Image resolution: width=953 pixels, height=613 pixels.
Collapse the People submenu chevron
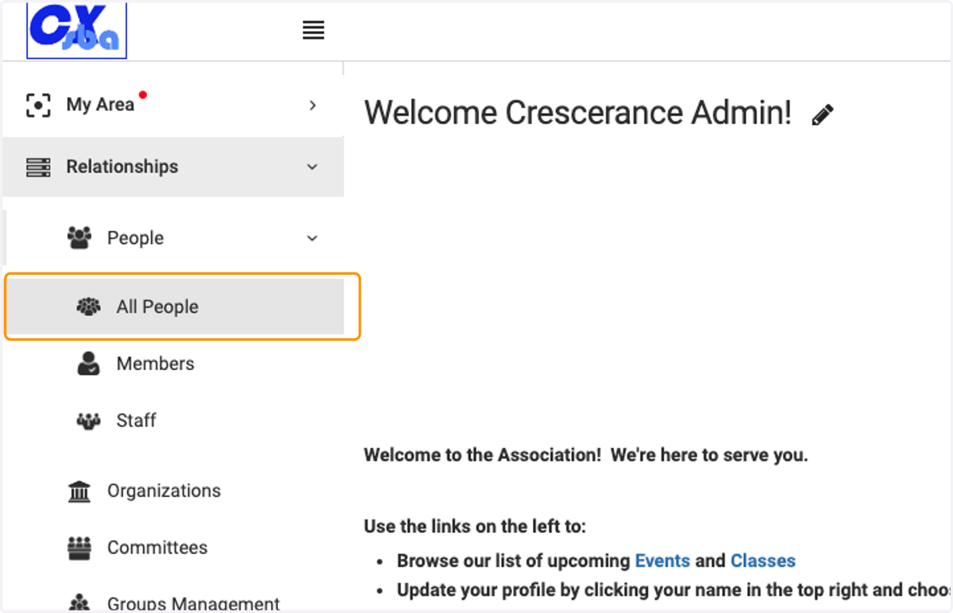tap(312, 238)
